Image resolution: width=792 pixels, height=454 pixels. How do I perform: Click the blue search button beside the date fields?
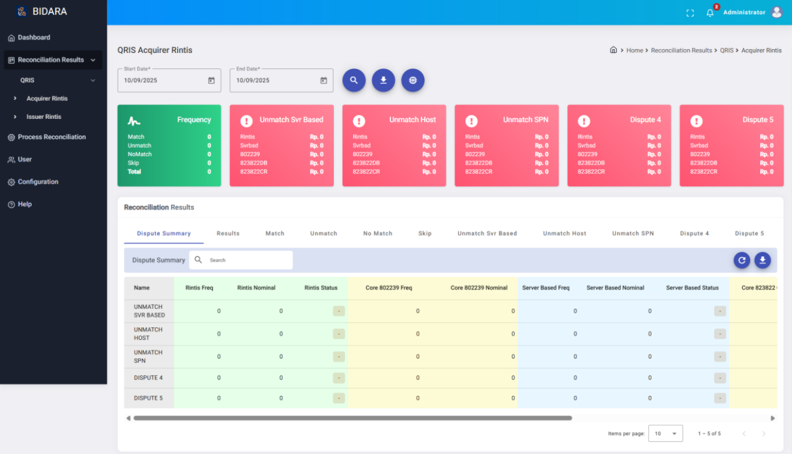click(354, 80)
